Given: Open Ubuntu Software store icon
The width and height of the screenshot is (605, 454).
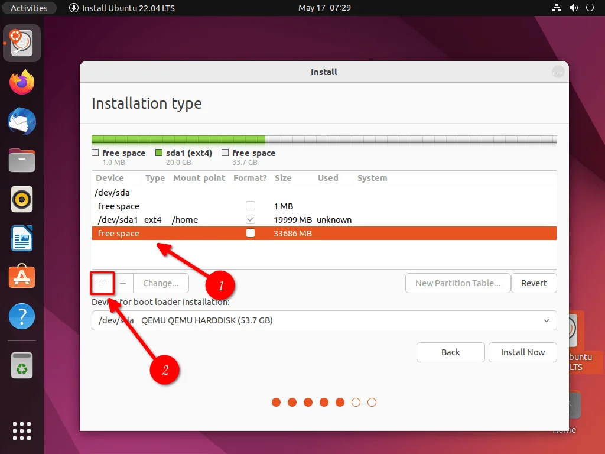Looking at the screenshot, I should [22, 278].
